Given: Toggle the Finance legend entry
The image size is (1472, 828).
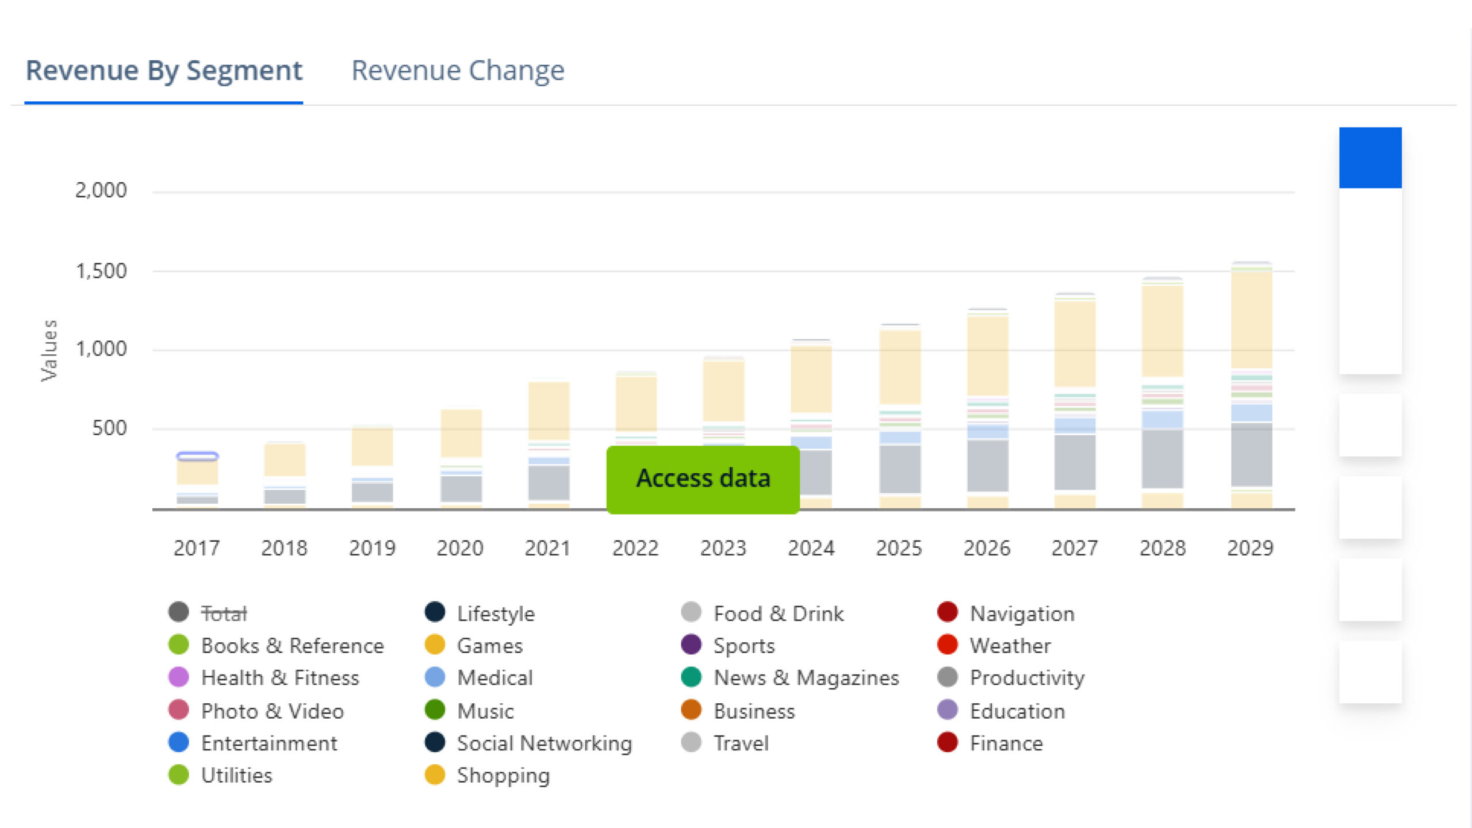Looking at the screenshot, I should [x=1006, y=743].
